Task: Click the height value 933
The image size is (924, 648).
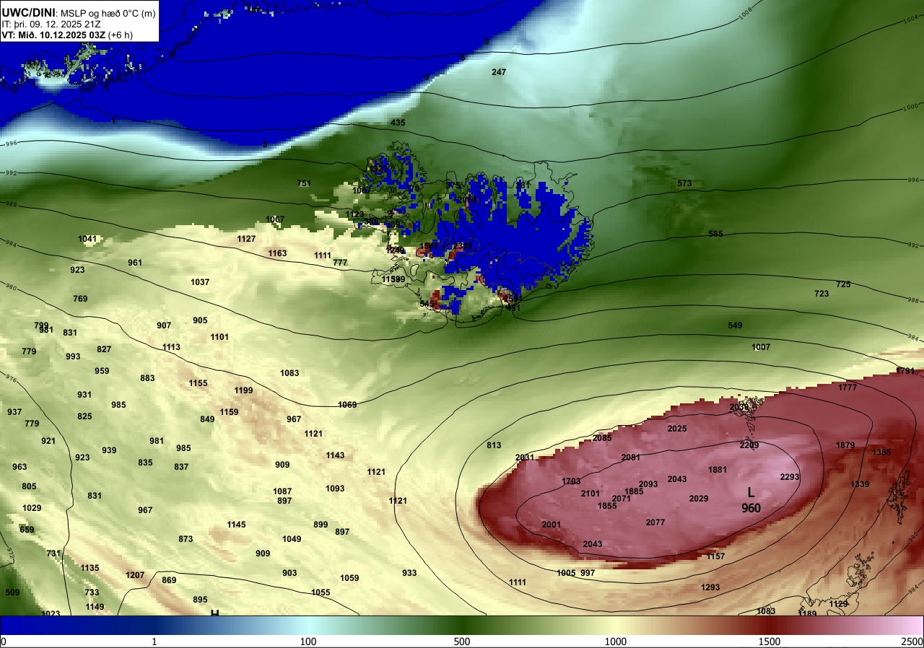Action: [x=409, y=573]
